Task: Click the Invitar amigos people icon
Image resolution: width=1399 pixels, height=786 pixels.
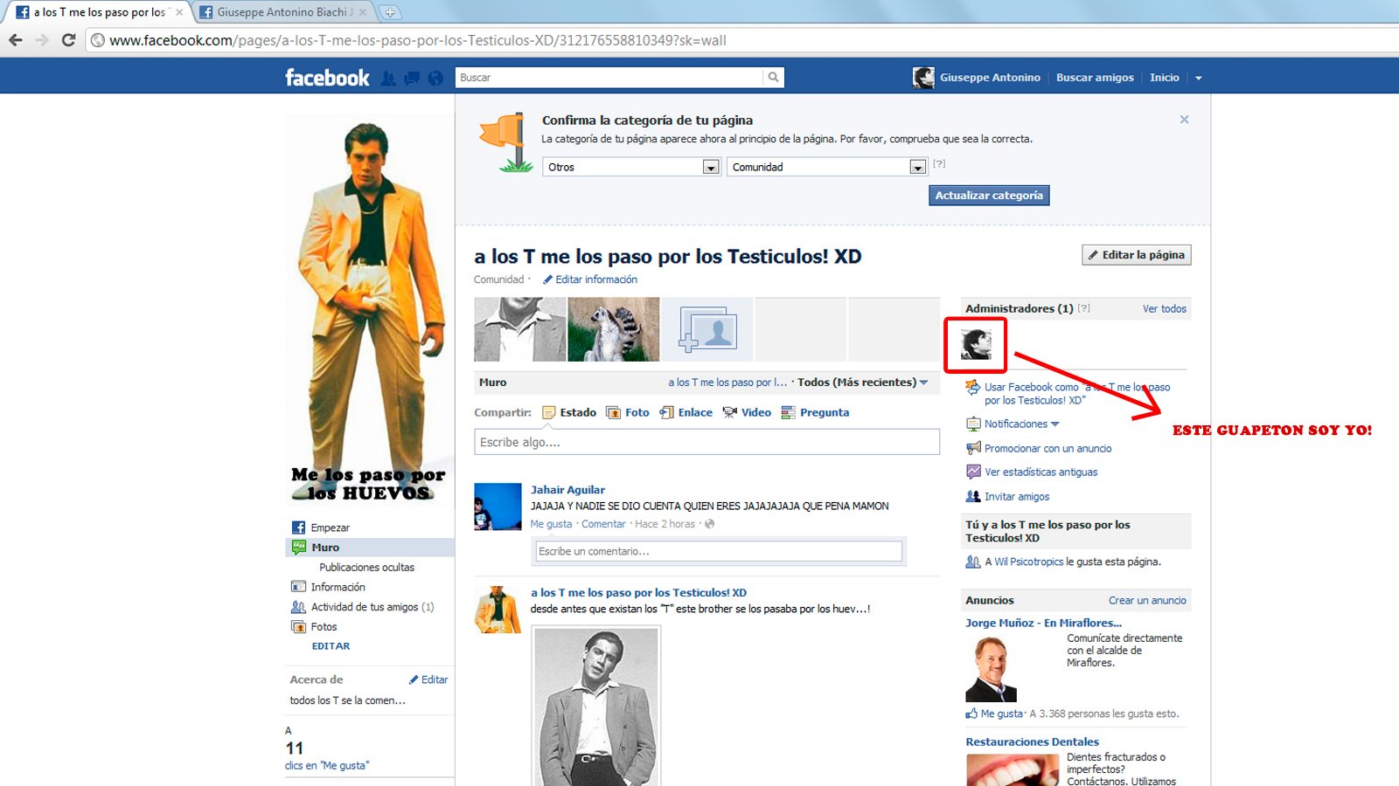Action: pyautogui.click(x=973, y=496)
